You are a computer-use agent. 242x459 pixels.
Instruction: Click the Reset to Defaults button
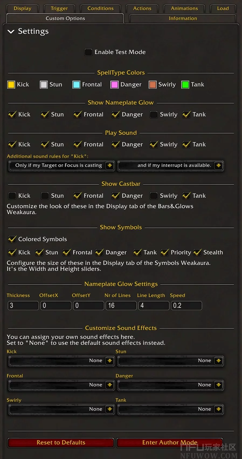point(61,443)
